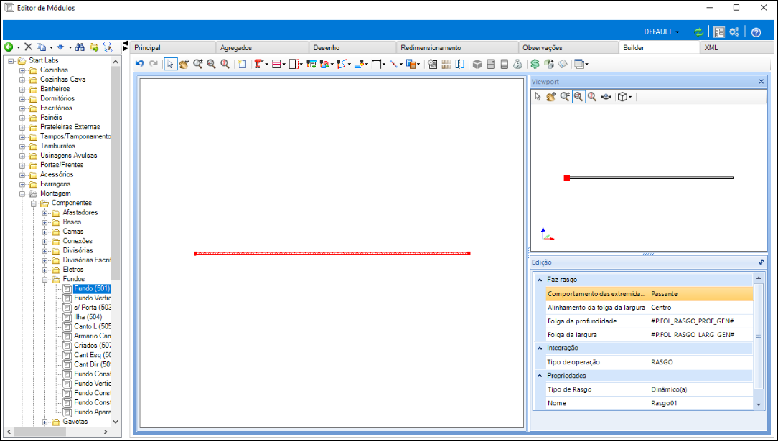Click the zoom extents magnifier in Builder toolbar

click(225, 64)
